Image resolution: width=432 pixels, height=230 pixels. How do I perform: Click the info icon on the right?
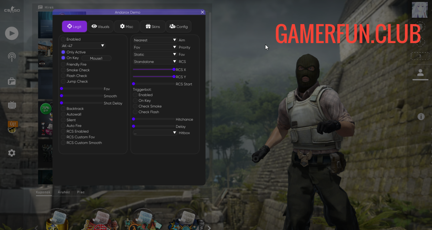421,117
